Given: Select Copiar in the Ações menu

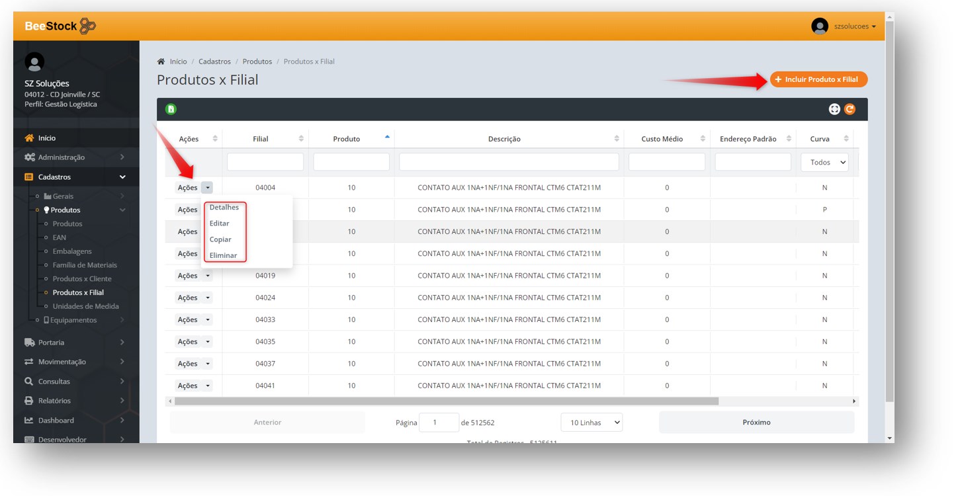Looking at the screenshot, I should tap(220, 239).
